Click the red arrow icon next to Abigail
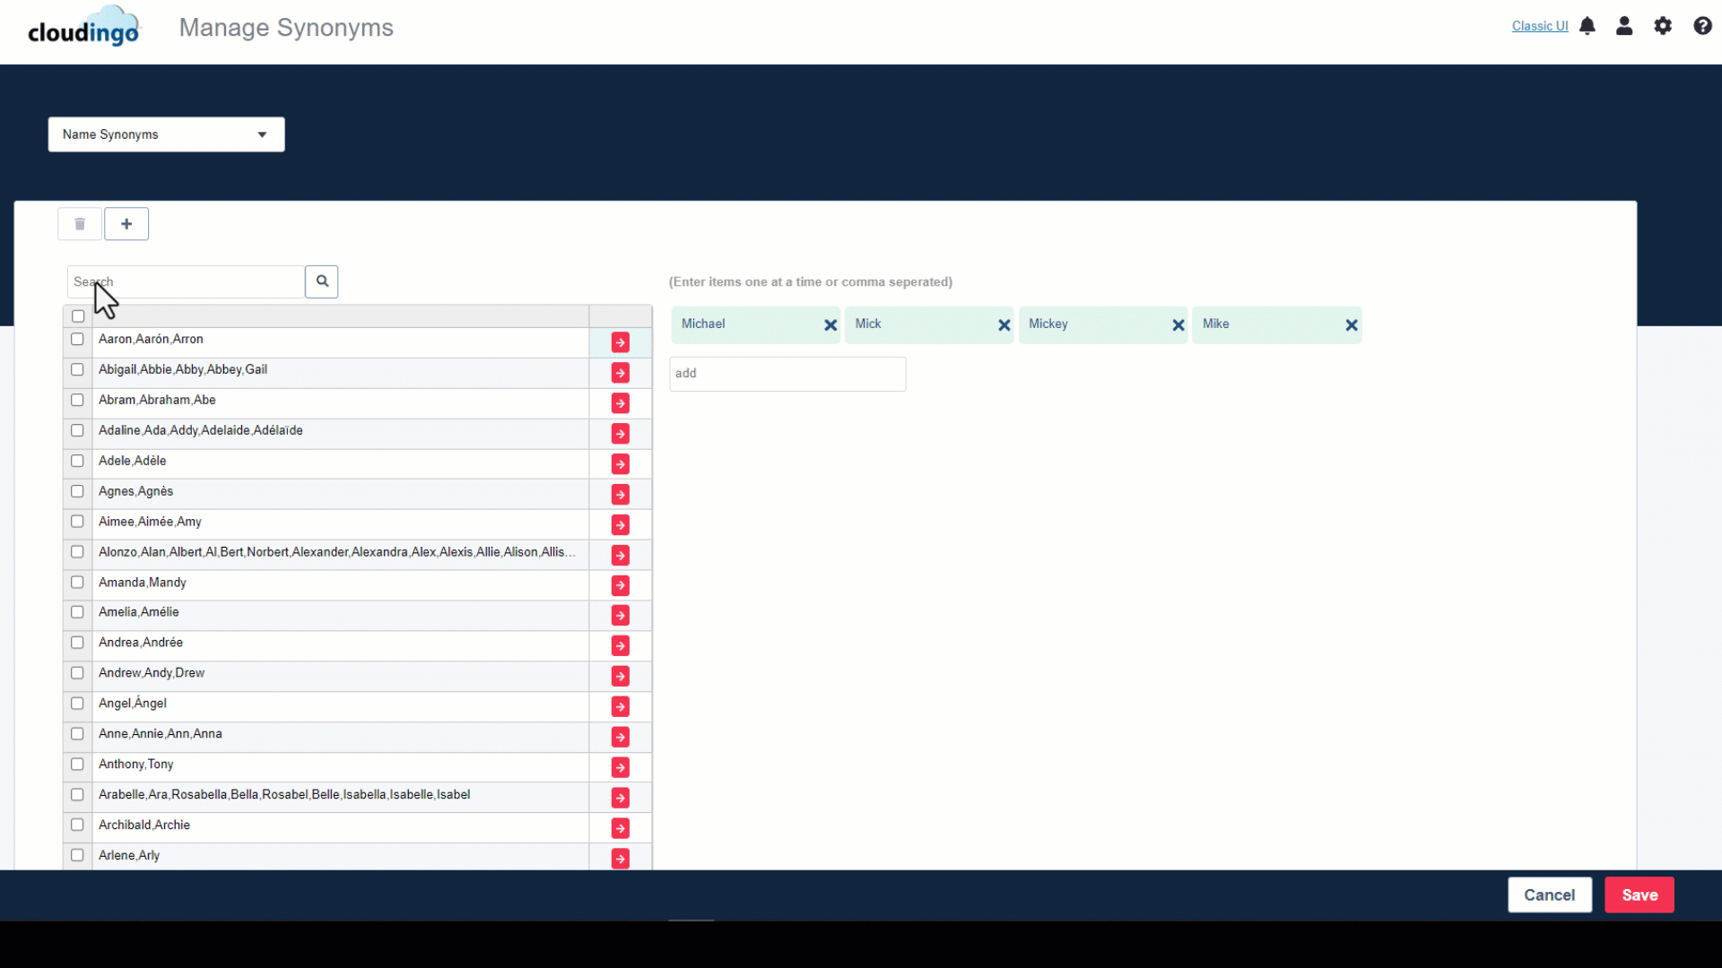The height and width of the screenshot is (968, 1722). [x=620, y=372]
